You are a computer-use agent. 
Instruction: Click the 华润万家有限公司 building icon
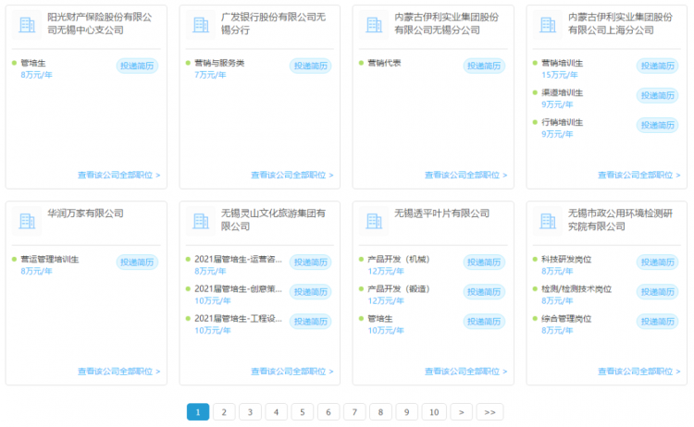[x=26, y=221]
